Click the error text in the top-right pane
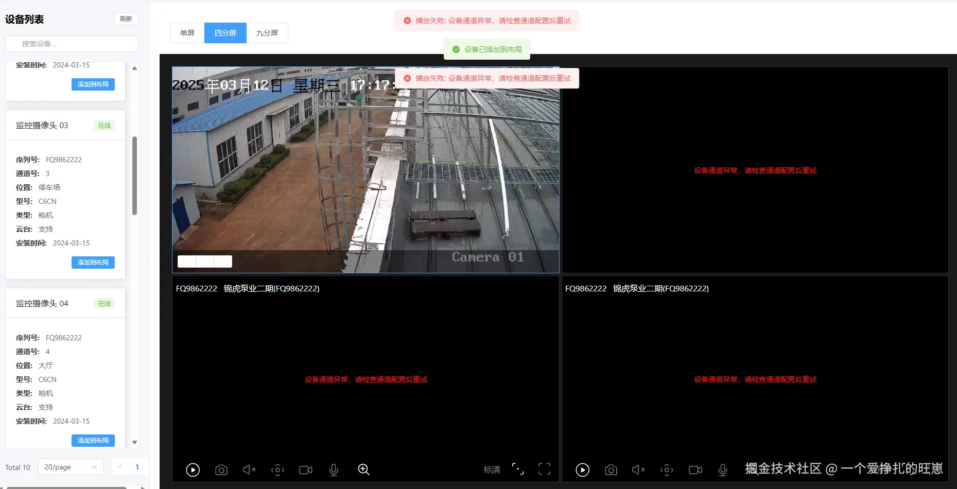 pos(755,170)
